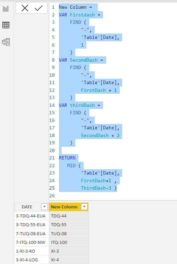Click 'FirstDash+1 ,' on line 24
The width and height of the screenshot is (177, 264).
click(x=98, y=181)
